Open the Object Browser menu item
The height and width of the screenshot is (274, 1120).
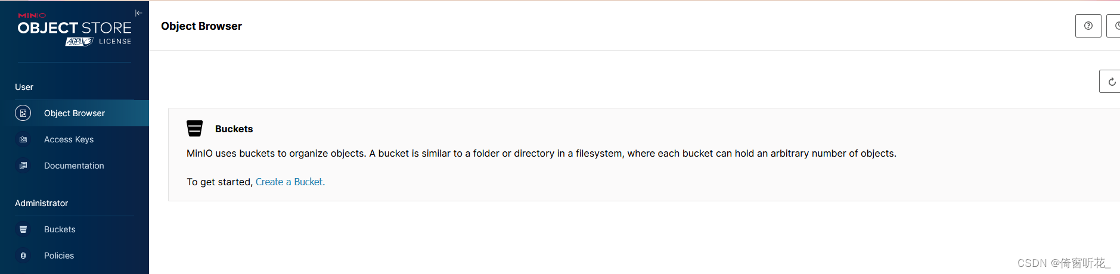pos(75,113)
